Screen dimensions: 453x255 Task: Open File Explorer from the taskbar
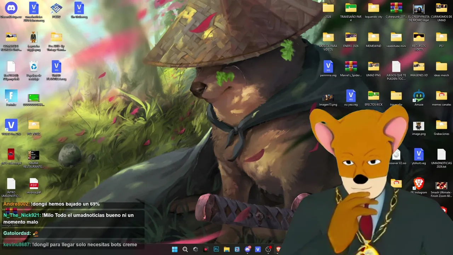[x=226, y=249]
